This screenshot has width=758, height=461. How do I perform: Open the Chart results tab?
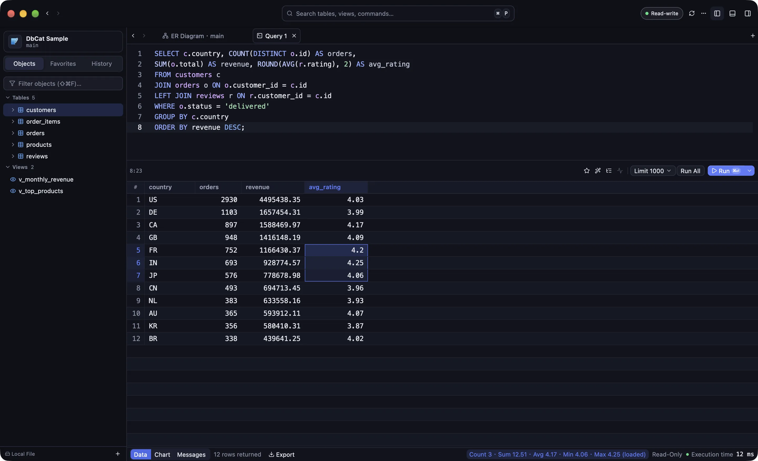click(x=162, y=454)
